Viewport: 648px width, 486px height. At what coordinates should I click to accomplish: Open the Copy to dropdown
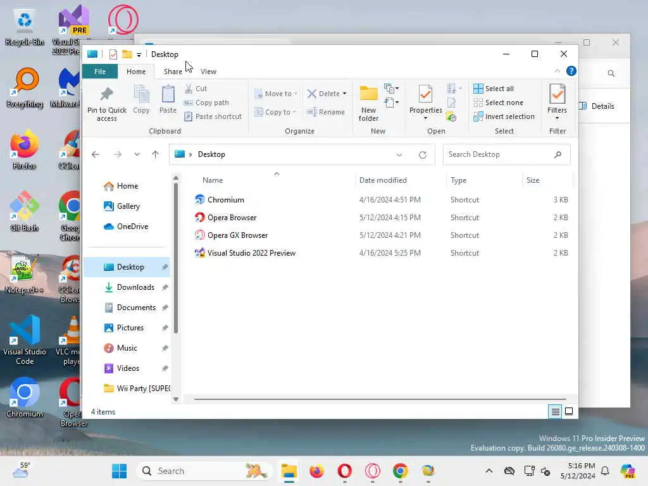pyautogui.click(x=276, y=112)
